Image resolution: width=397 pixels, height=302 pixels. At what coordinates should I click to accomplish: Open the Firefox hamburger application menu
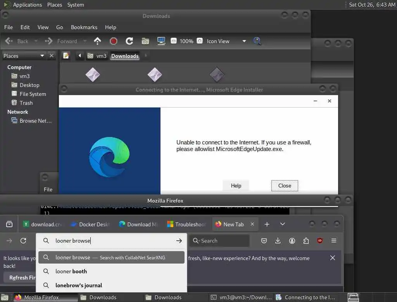(x=334, y=241)
